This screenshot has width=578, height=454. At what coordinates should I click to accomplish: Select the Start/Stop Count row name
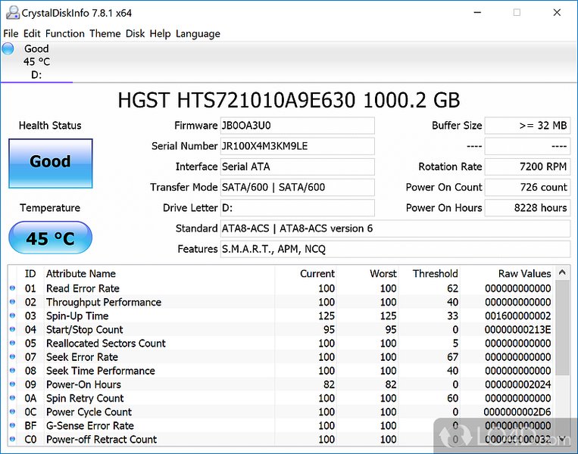[x=85, y=330]
